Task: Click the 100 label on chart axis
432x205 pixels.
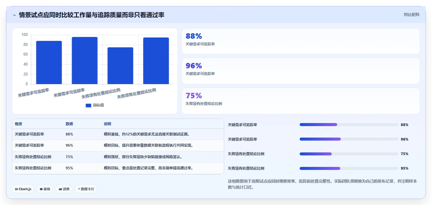Action: pyautogui.click(x=25, y=35)
